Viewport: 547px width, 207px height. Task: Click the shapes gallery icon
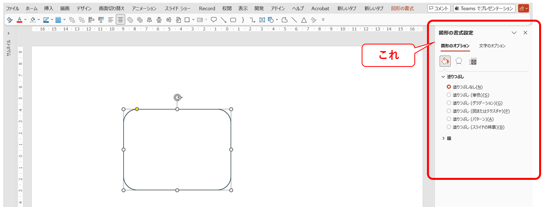pos(271,20)
